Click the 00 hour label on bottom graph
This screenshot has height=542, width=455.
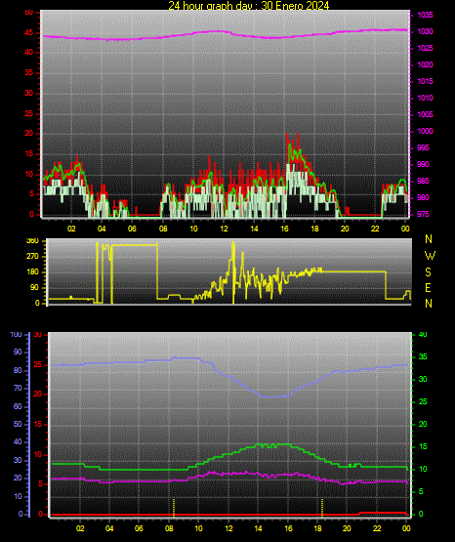(x=406, y=528)
